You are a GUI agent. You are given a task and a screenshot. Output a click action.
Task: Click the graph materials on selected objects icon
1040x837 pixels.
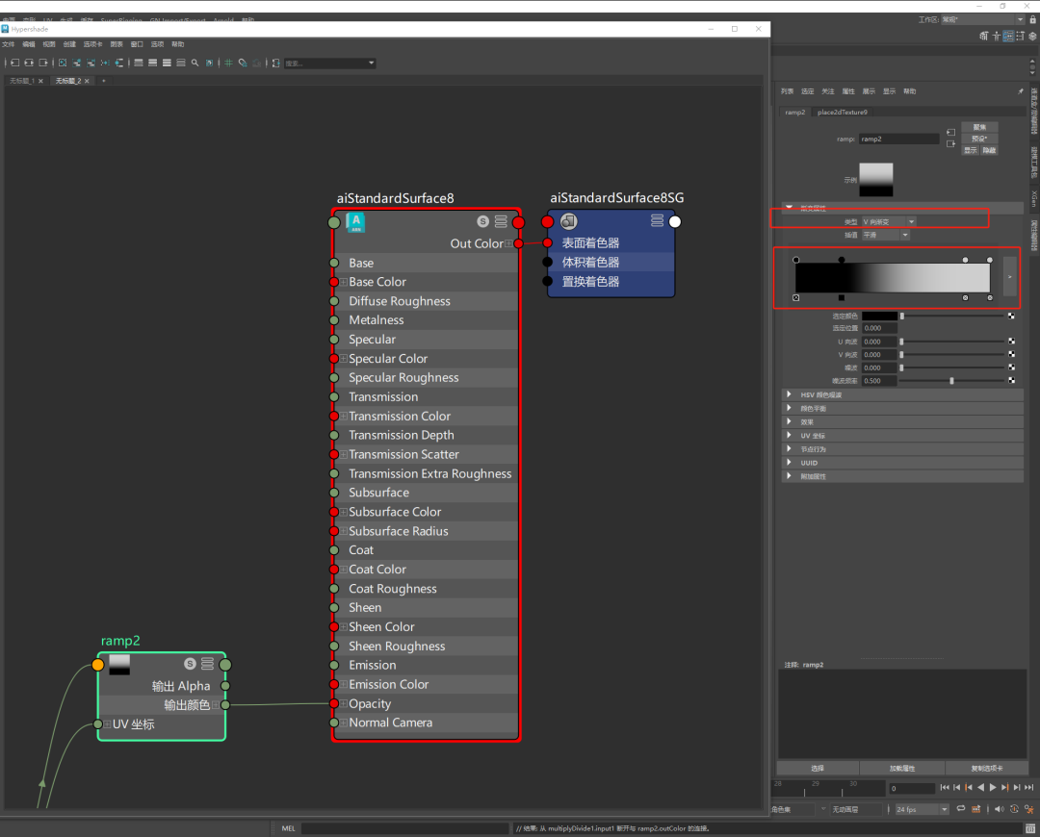click(x=118, y=63)
